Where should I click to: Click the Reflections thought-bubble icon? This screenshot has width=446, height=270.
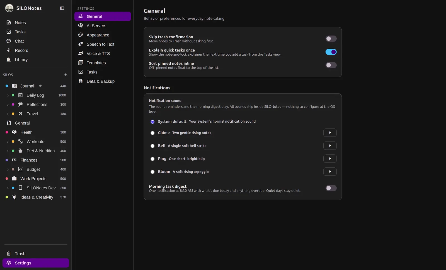point(20,104)
